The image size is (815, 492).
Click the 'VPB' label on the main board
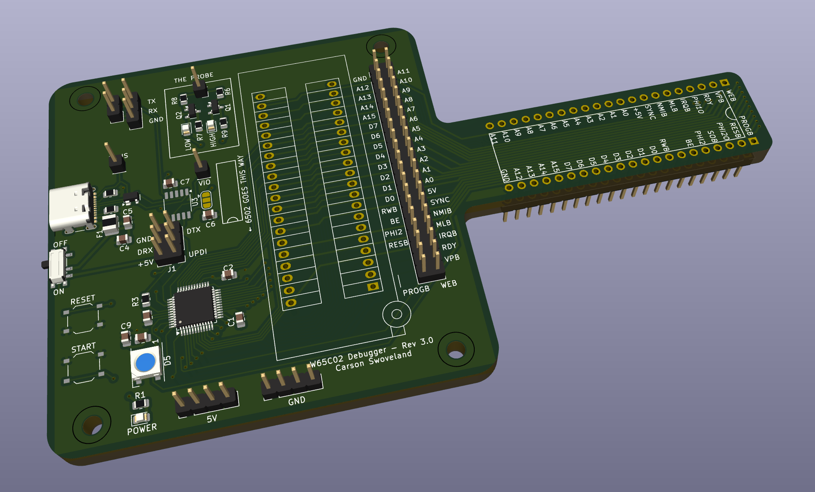(x=452, y=258)
